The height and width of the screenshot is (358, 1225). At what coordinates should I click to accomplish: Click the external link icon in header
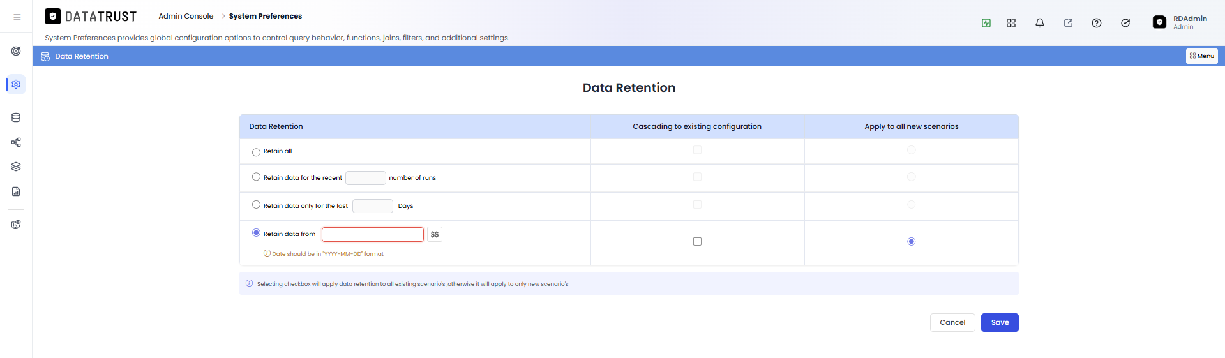(1068, 23)
